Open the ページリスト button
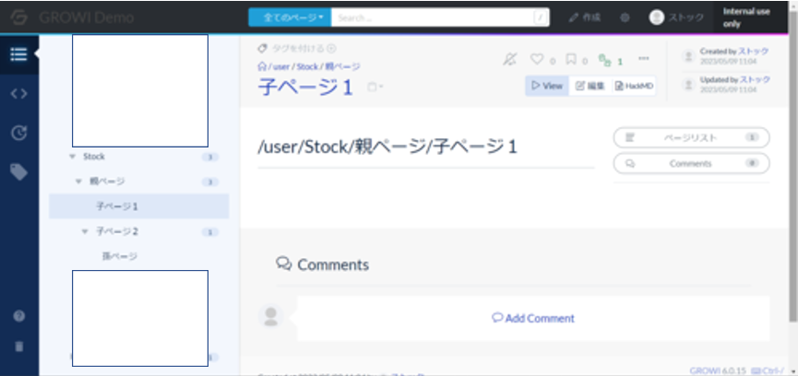 pos(691,137)
